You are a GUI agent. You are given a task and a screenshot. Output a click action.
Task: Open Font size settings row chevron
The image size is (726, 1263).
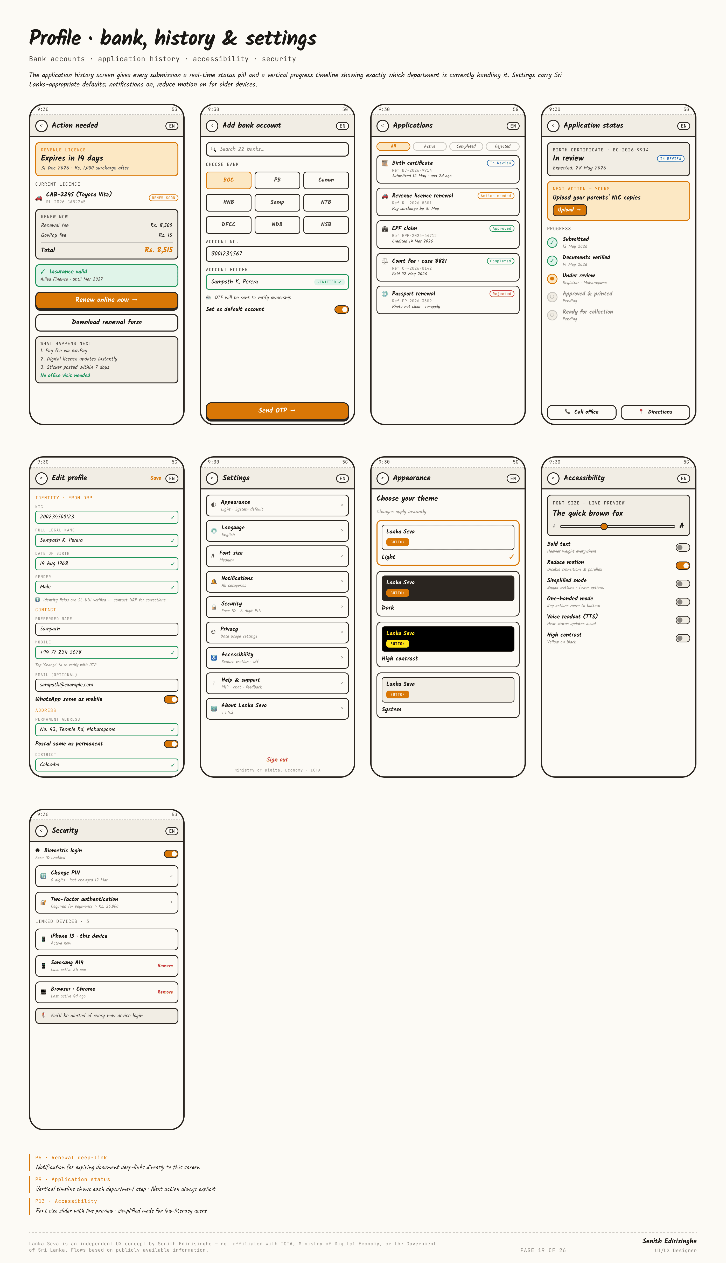(x=342, y=556)
